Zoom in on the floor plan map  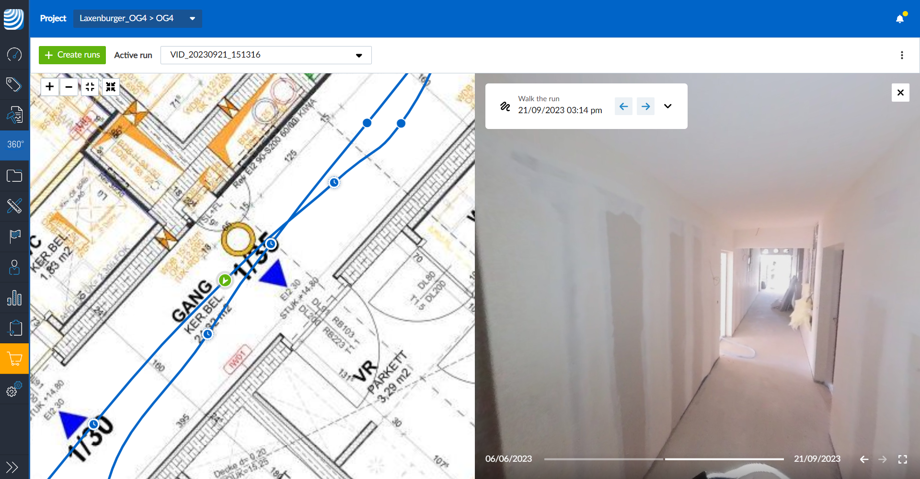pyautogui.click(x=50, y=87)
